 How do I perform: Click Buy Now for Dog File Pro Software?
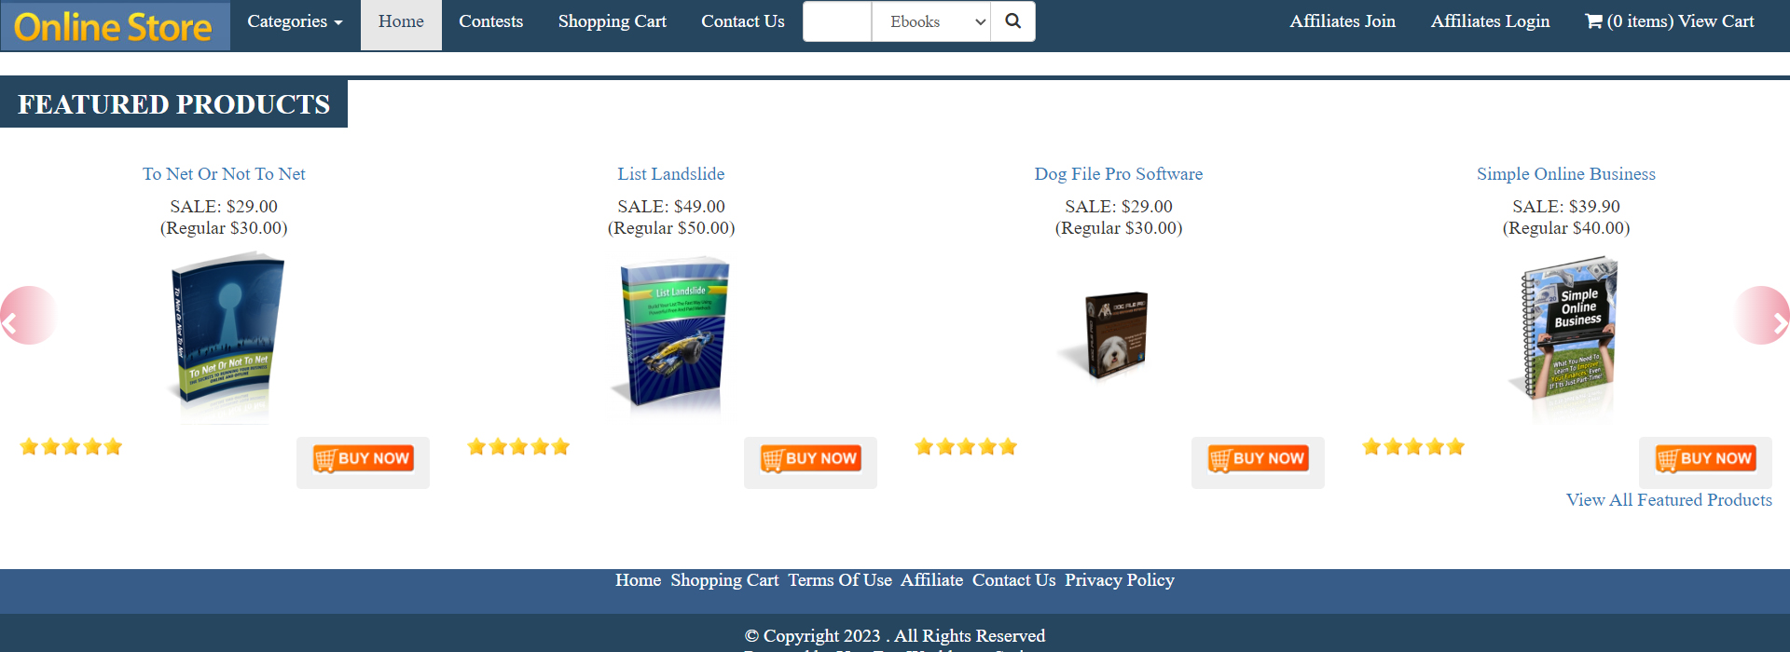point(1258,459)
